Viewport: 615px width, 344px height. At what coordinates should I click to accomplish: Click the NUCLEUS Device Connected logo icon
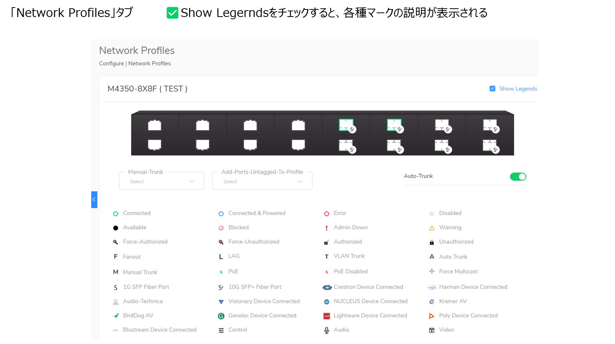coord(327,302)
